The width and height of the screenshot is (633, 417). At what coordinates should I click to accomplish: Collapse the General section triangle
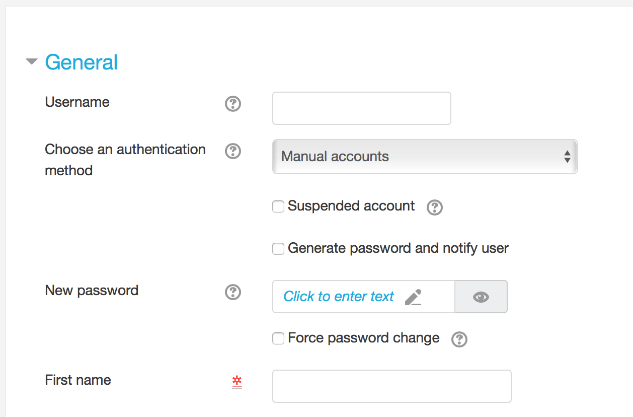point(32,62)
